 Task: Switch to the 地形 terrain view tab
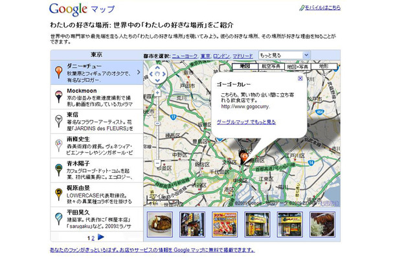[324, 66]
